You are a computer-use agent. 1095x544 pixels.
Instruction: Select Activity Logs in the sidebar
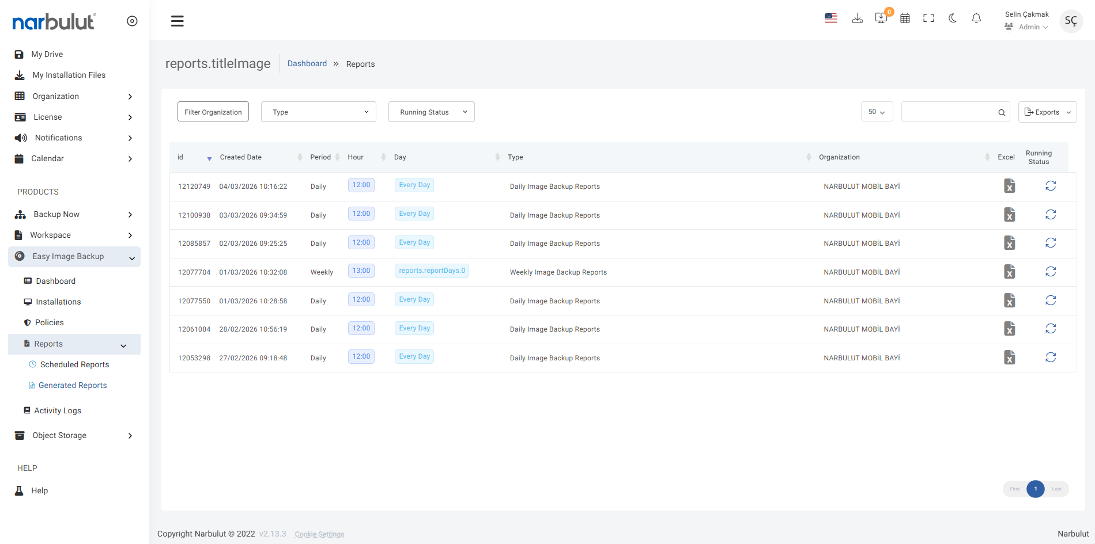click(57, 410)
